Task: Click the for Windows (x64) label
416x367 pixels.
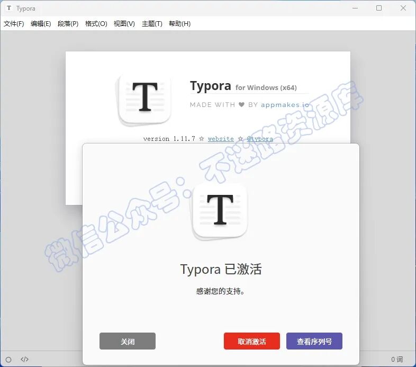Action: (x=266, y=87)
